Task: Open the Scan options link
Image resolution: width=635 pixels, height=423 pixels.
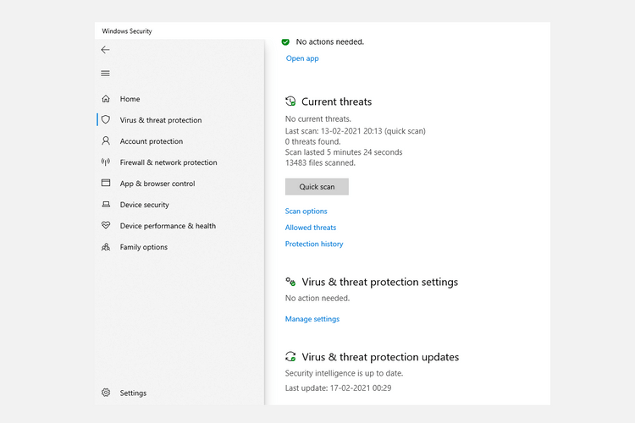Action: click(306, 211)
